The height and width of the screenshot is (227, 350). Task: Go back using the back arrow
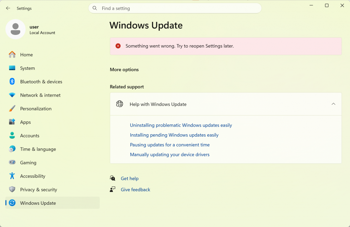click(8, 8)
